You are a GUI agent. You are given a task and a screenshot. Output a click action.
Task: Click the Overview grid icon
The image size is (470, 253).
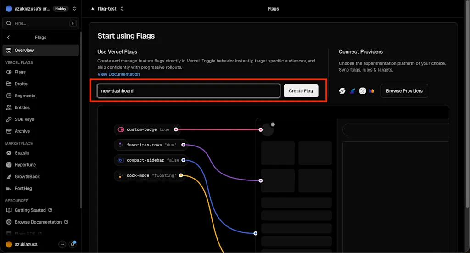[9, 51]
